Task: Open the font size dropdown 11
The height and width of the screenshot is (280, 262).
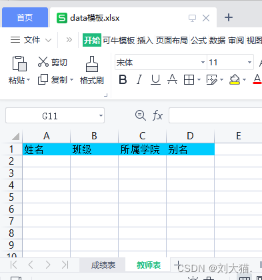Action: coord(249,62)
